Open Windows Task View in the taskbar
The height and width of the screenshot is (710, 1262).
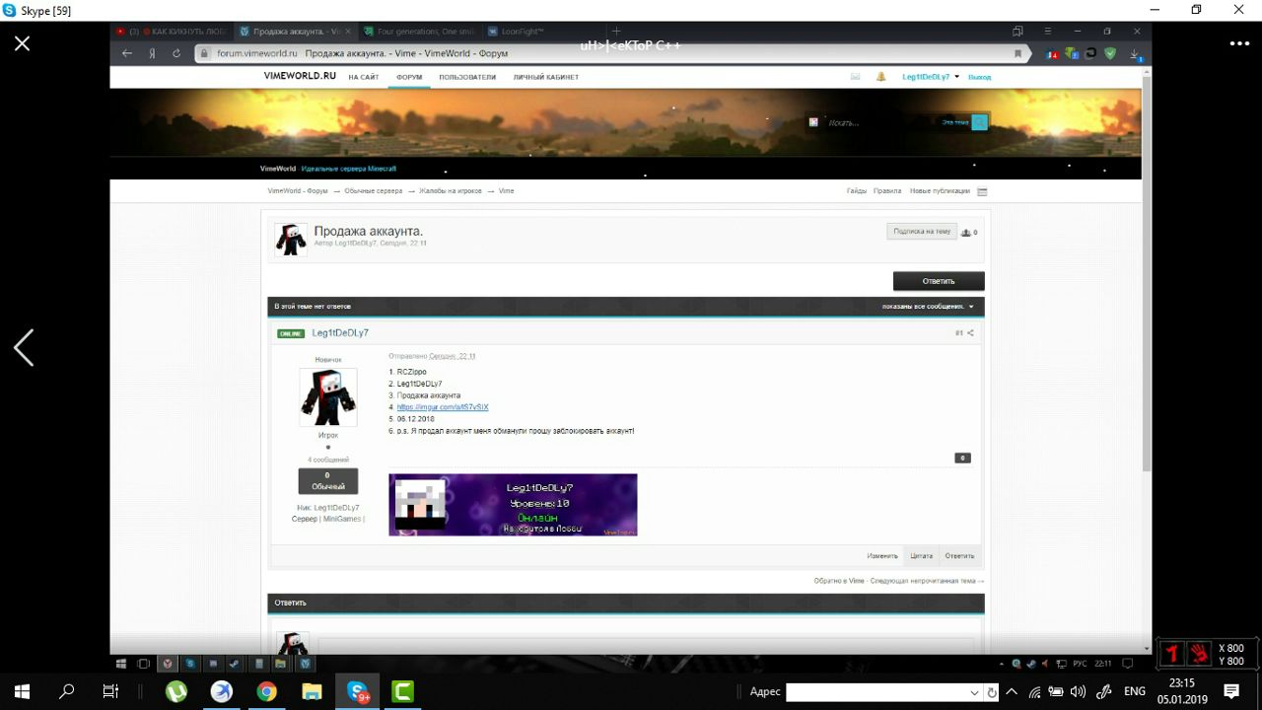point(111,691)
